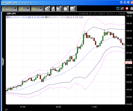133x111 pixels.
Task: Select the line drawing tool
Action: click(x=47, y=9)
